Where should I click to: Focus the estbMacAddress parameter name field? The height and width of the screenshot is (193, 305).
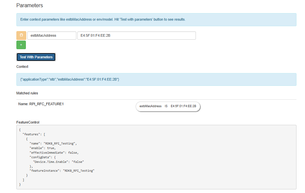point(52,35)
